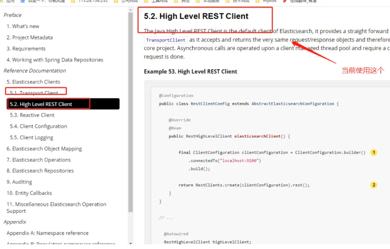Screen dimensions: 390x249
Task: Open "4. Working with Spring Data Repositories"
Action: (55, 60)
